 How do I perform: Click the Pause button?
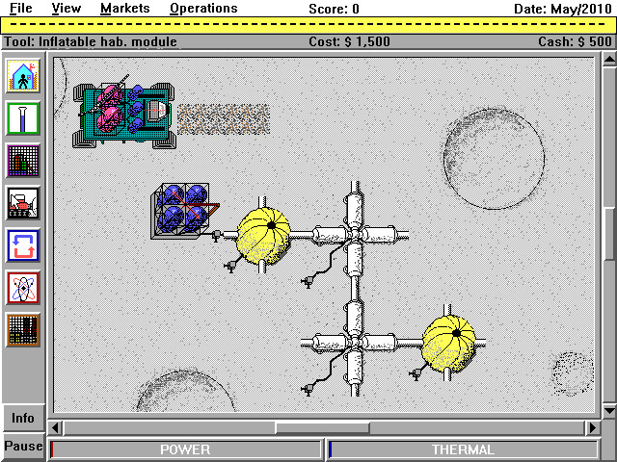[x=23, y=447]
